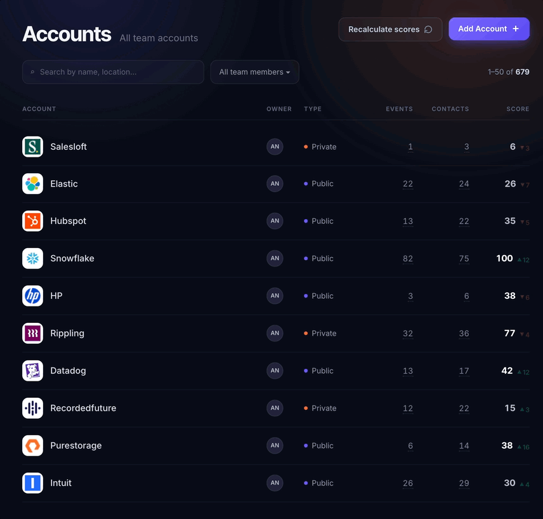Click Snowflake's contacts count 75
The height and width of the screenshot is (519, 543).
click(464, 259)
